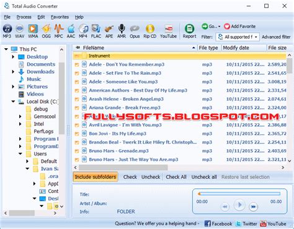The width and height of the screenshot is (294, 229).
Task: Toggle Include subfolders option
Action: click(96, 177)
